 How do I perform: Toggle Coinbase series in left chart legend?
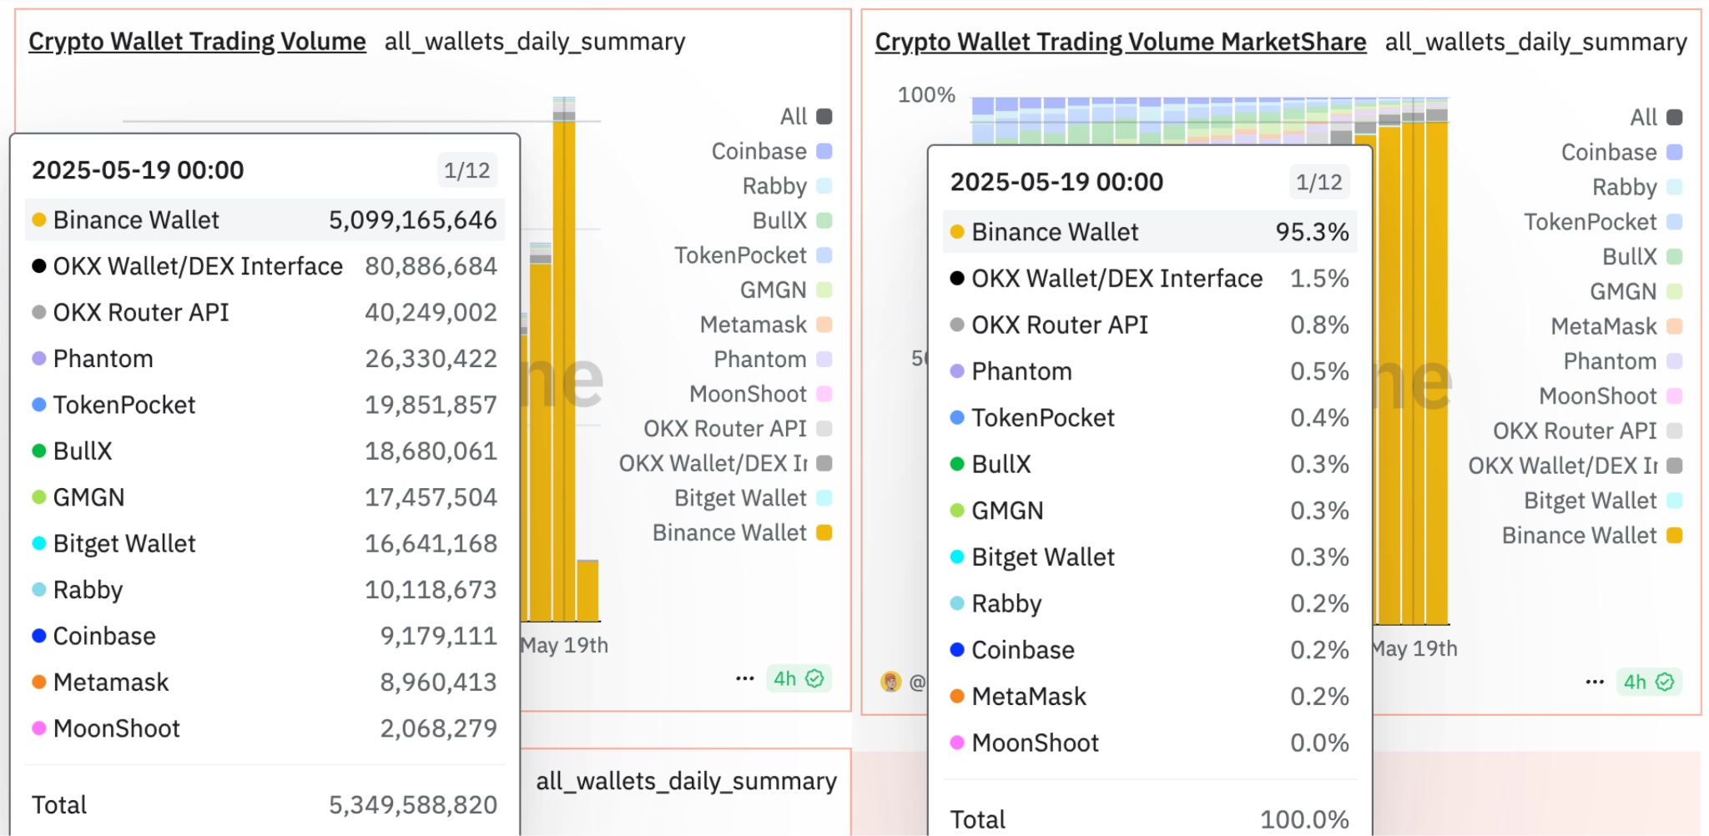click(771, 151)
